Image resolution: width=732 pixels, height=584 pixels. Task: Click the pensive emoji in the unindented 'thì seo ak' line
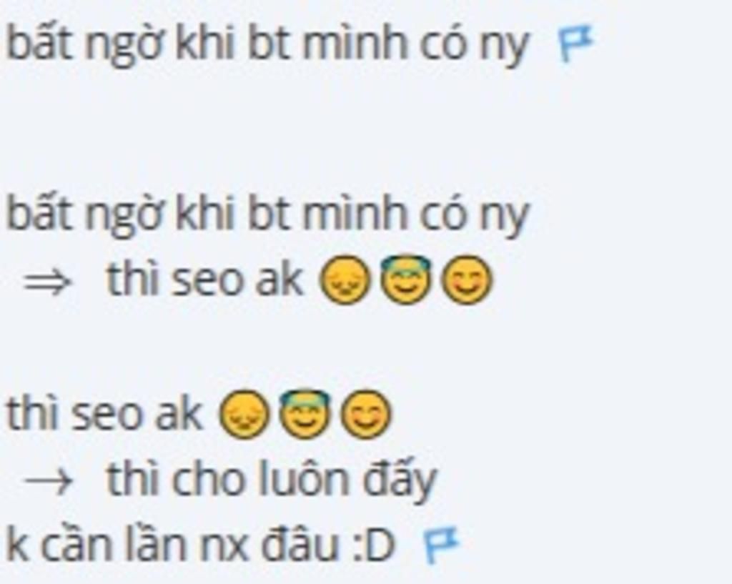click(244, 414)
